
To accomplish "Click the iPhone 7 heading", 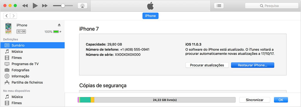I will tap(89, 29).
